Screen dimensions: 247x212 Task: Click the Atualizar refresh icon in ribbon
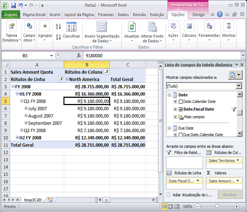click(131, 27)
